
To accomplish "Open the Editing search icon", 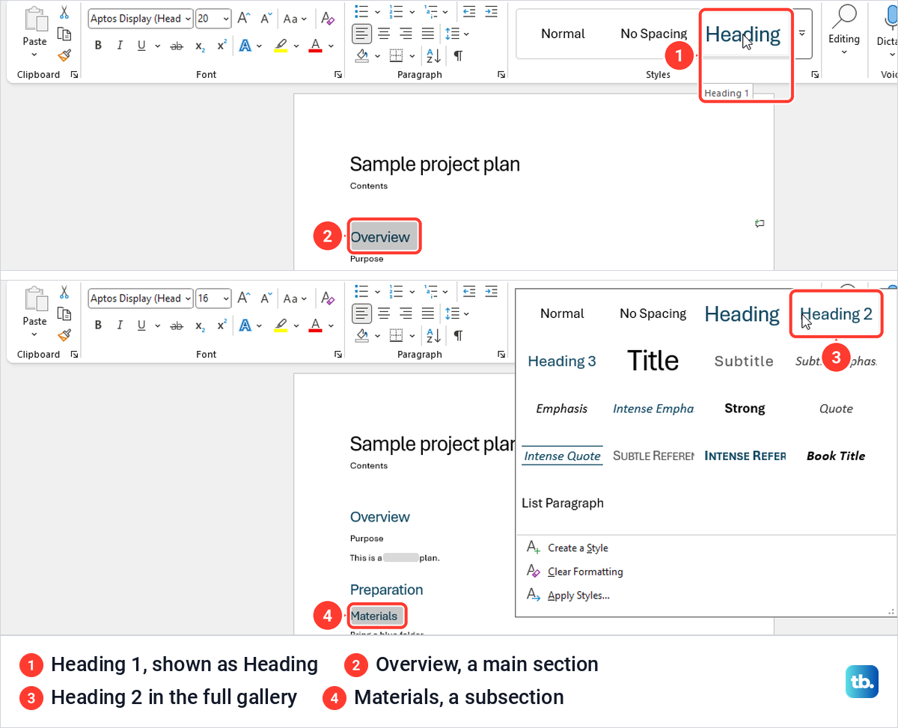I will [x=844, y=16].
